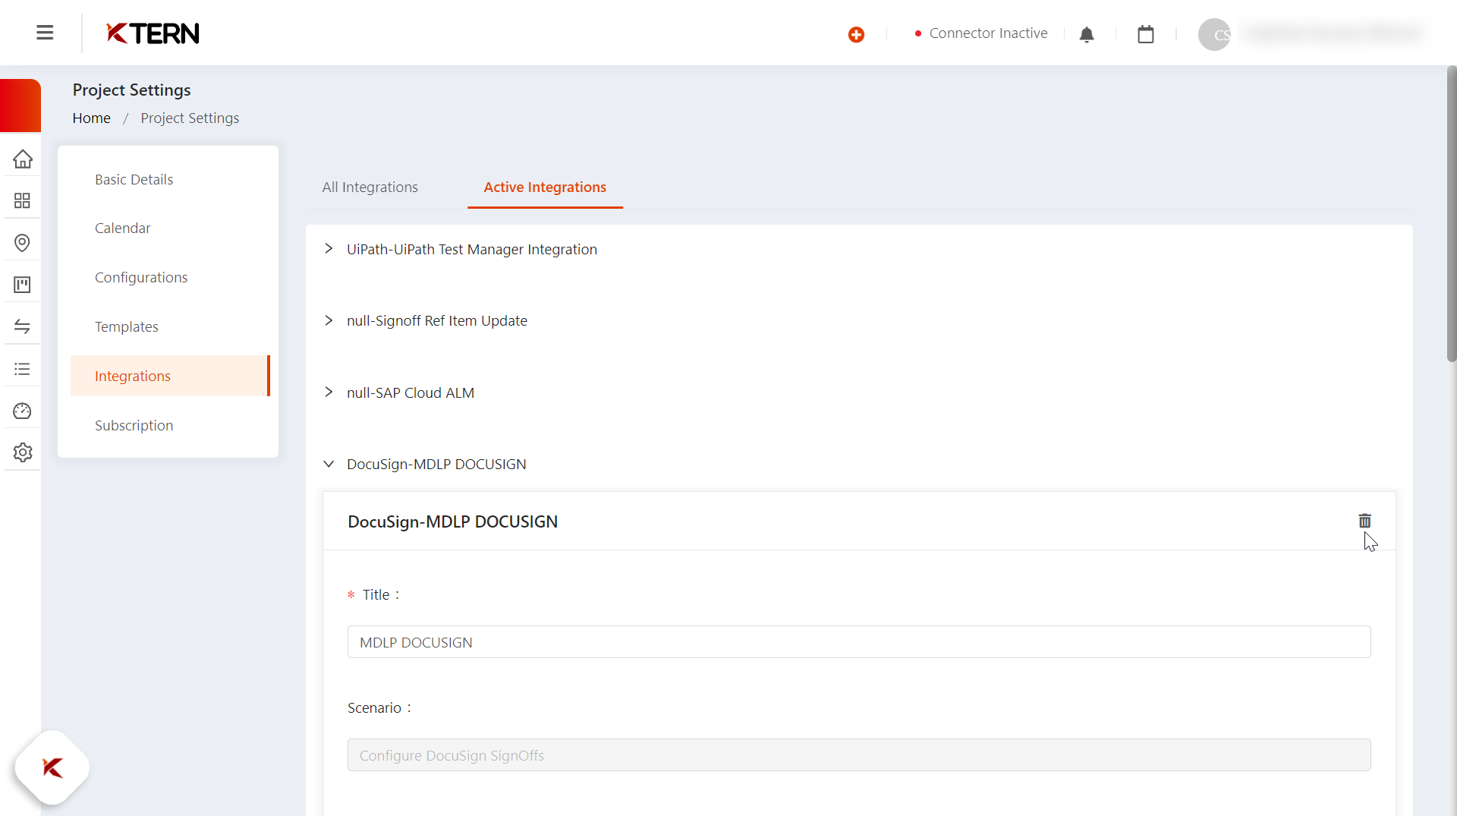The image size is (1457, 816).
Task: Delete the DocuSign-MDLP DOCUSIGN integration
Action: pos(1364,521)
